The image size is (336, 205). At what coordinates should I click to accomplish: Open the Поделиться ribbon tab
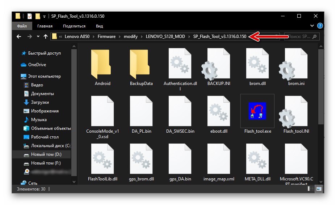[x=74, y=26]
